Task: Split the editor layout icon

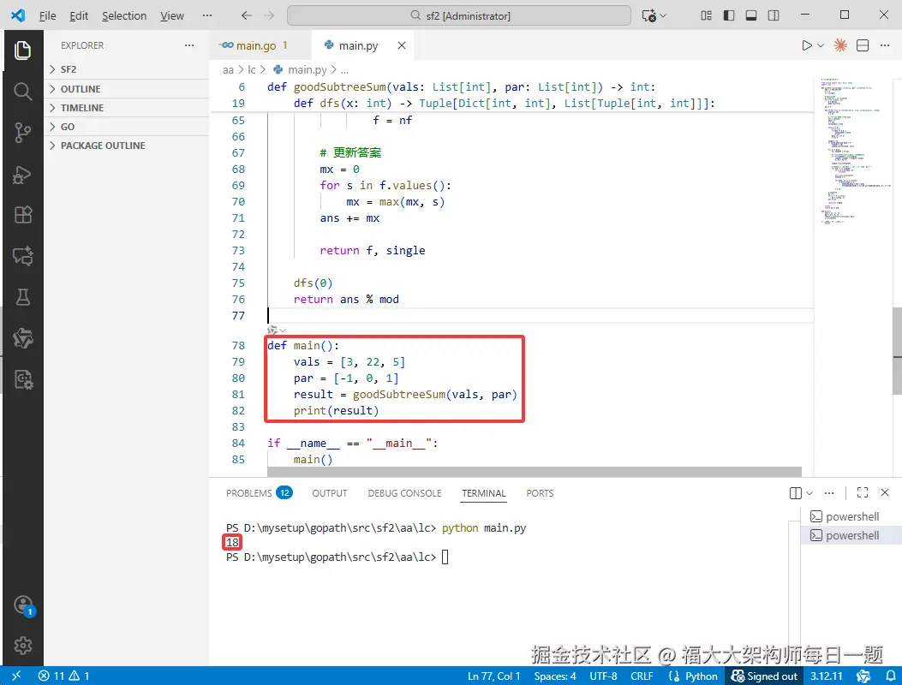Action: [x=863, y=45]
